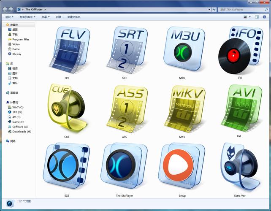Open the 音乐 (Music) library

[x=15, y=83]
